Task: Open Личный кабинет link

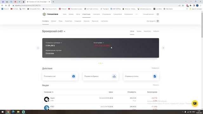Action: pos(148,14)
